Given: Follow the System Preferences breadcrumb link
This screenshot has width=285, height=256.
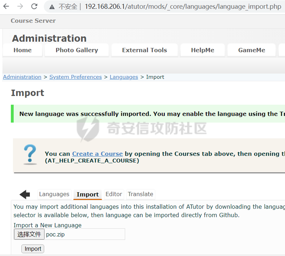Looking at the screenshot, I should click(75, 77).
